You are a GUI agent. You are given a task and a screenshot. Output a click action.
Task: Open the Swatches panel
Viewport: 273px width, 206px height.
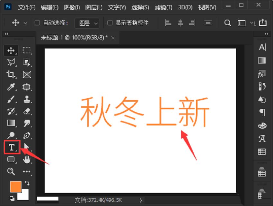pyautogui.click(x=262, y=151)
